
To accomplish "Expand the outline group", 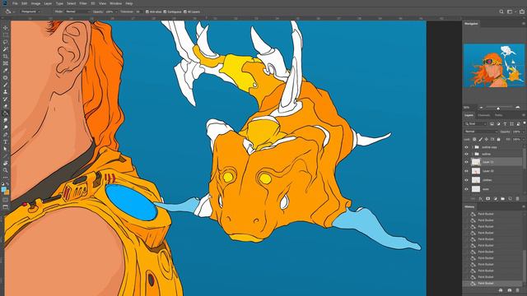I will click(x=472, y=154).
